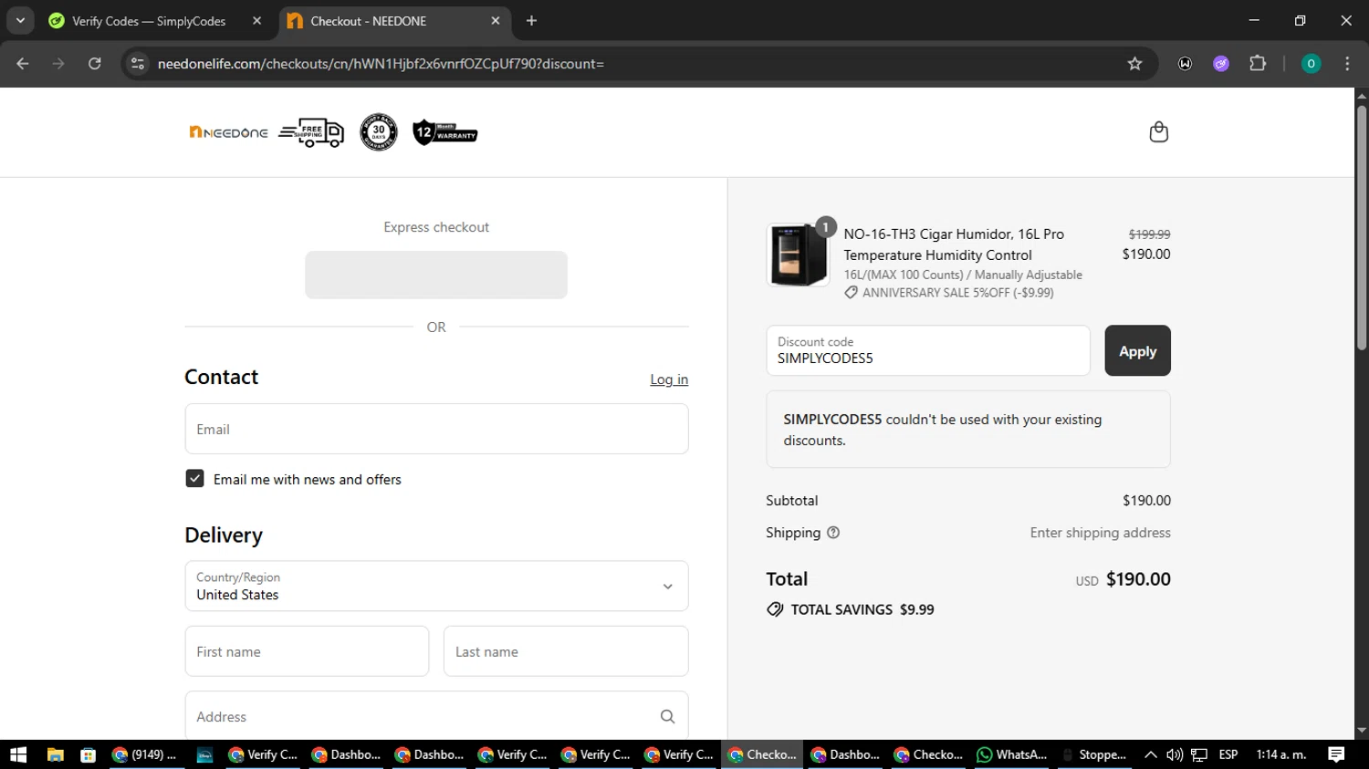Screen dimensions: 1369x769
Task: Open a new browser tab
Action: click(x=531, y=21)
